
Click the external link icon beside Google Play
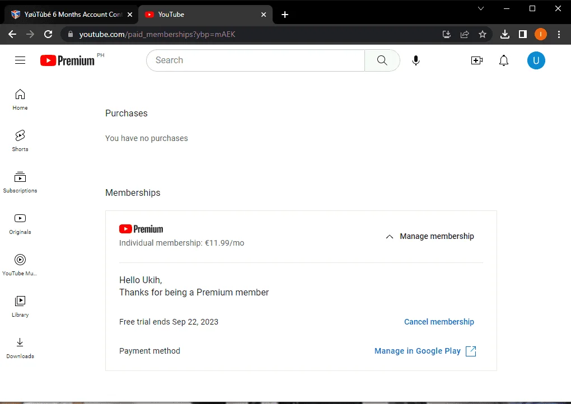471,351
